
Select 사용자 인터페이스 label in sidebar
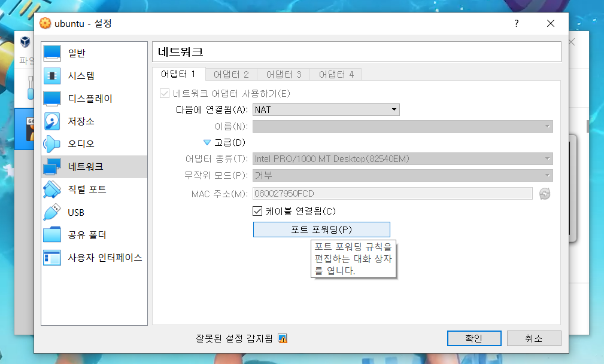pyautogui.click(x=105, y=258)
